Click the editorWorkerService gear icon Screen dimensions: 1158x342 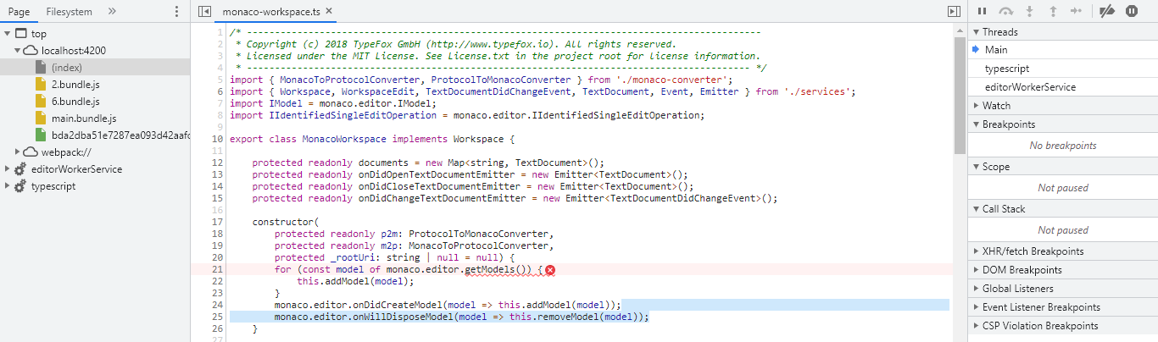pos(20,168)
